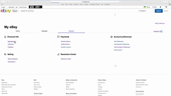Image resolution: width=171 pixels, height=96 pixels.
Task: Open the shopping cart icon
Action: click(166, 7)
